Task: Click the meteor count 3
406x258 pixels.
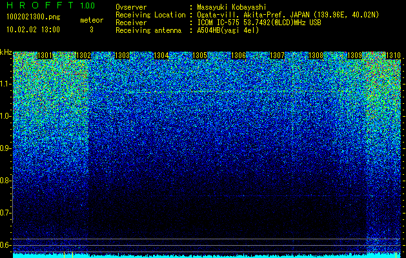Action: click(x=92, y=30)
